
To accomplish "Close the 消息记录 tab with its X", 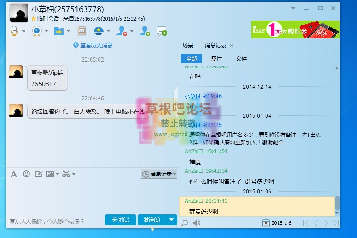I will (231, 45).
